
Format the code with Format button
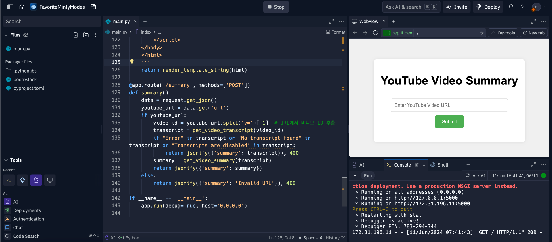pos(336,32)
